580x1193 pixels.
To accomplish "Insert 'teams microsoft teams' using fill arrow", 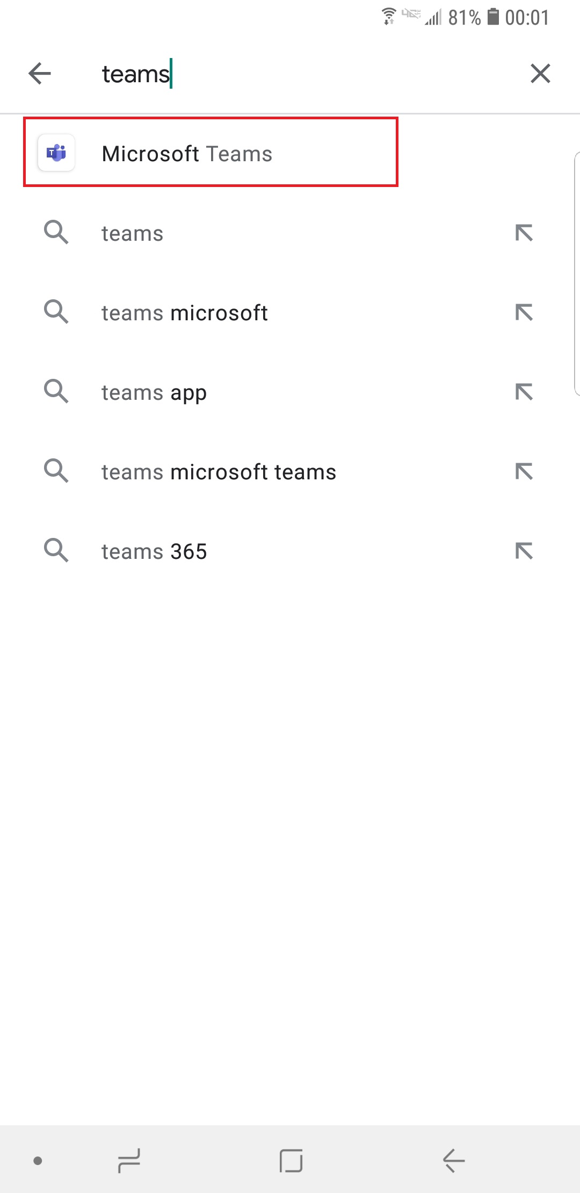I will click(x=524, y=471).
